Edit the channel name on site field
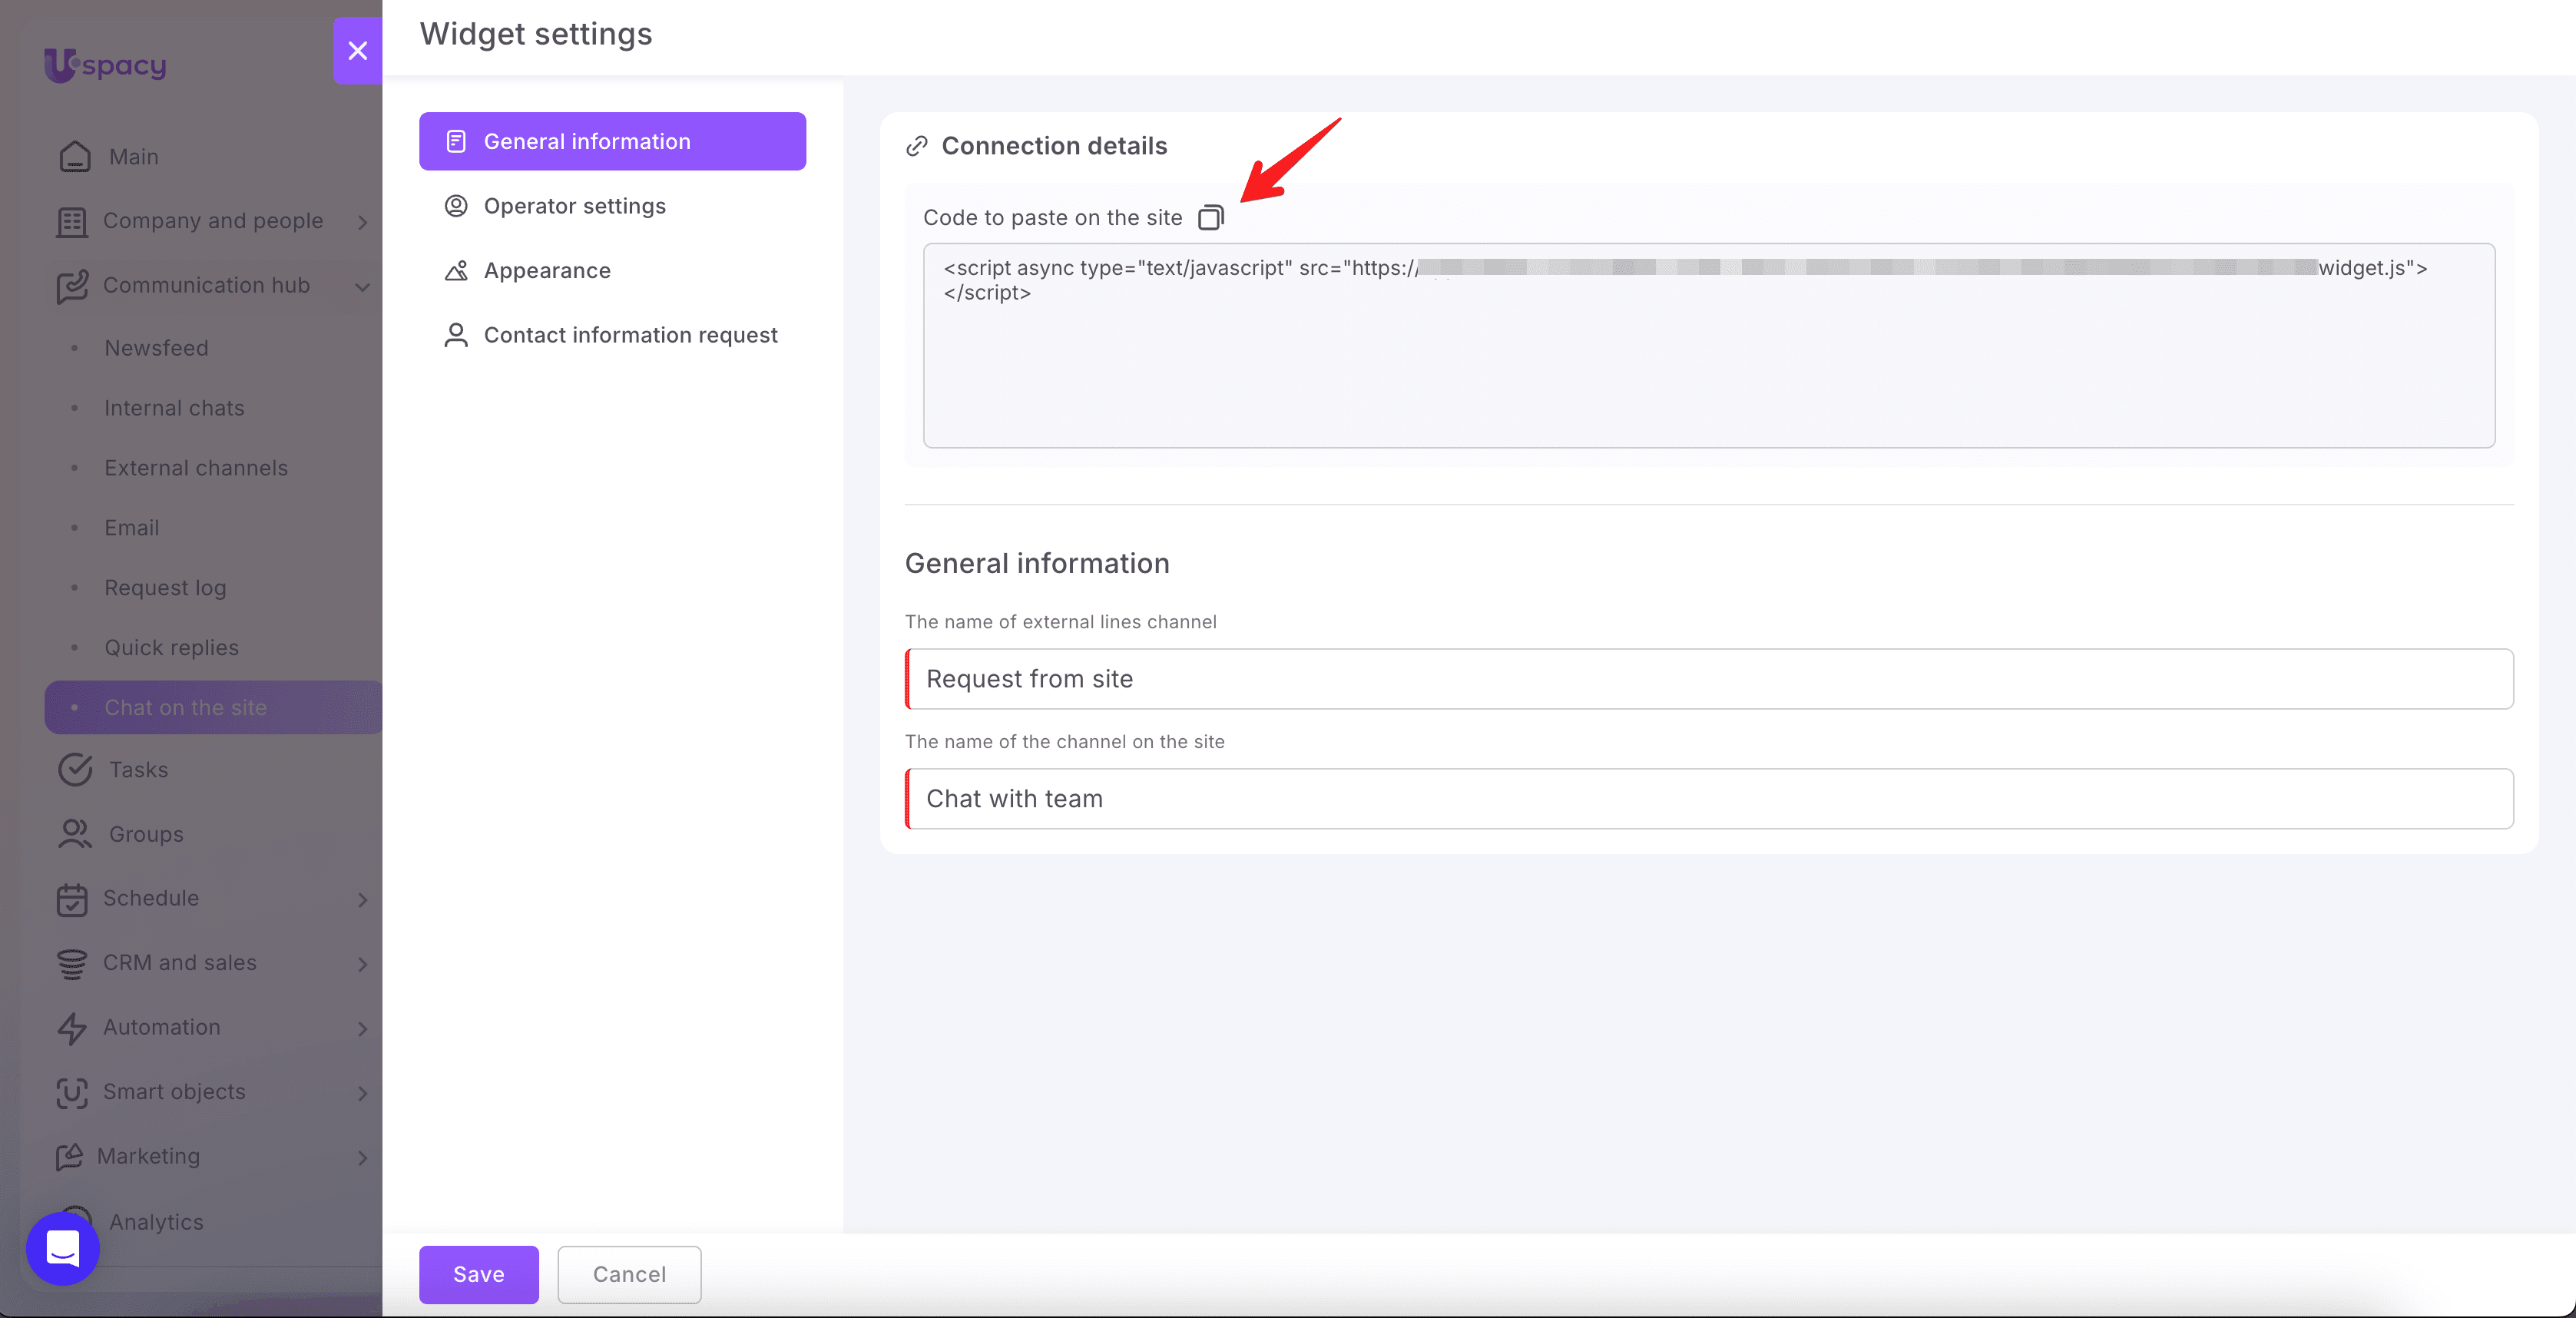 pos(1709,799)
